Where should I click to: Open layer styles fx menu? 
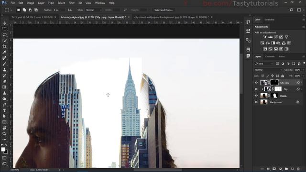click(x=268, y=169)
